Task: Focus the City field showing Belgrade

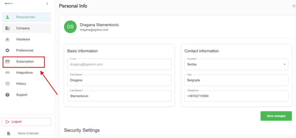Action: point(236,80)
